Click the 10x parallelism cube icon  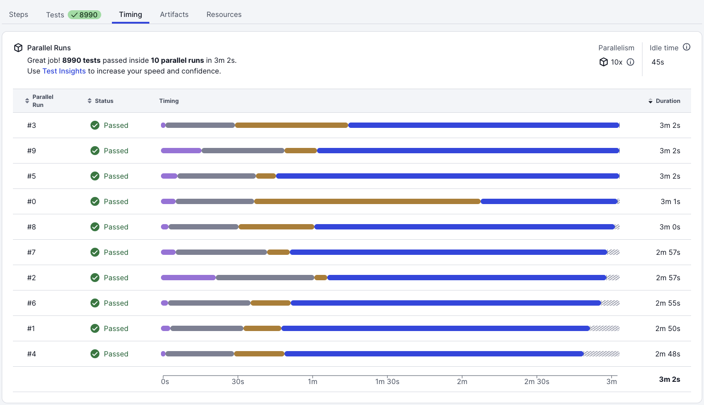(604, 62)
